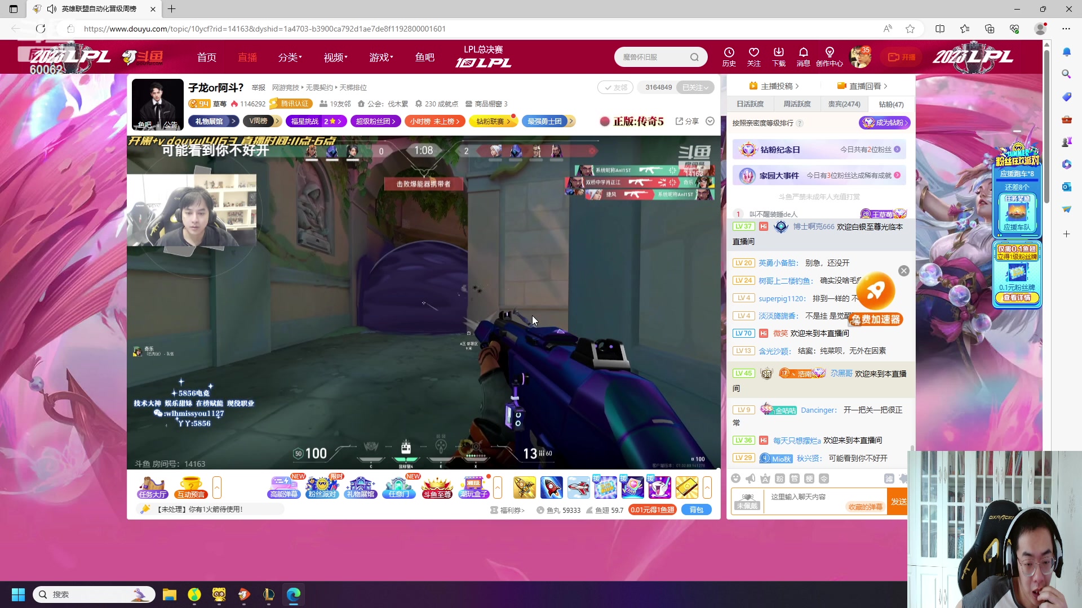The image size is (1082, 608).
Task: Click the search magnifier in the Douyu search box
Action: [x=694, y=57]
